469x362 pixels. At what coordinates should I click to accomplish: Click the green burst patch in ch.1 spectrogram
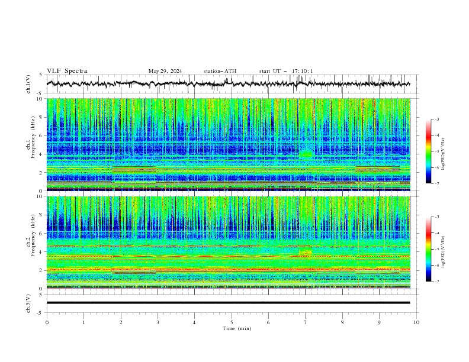tap(306, 154)
